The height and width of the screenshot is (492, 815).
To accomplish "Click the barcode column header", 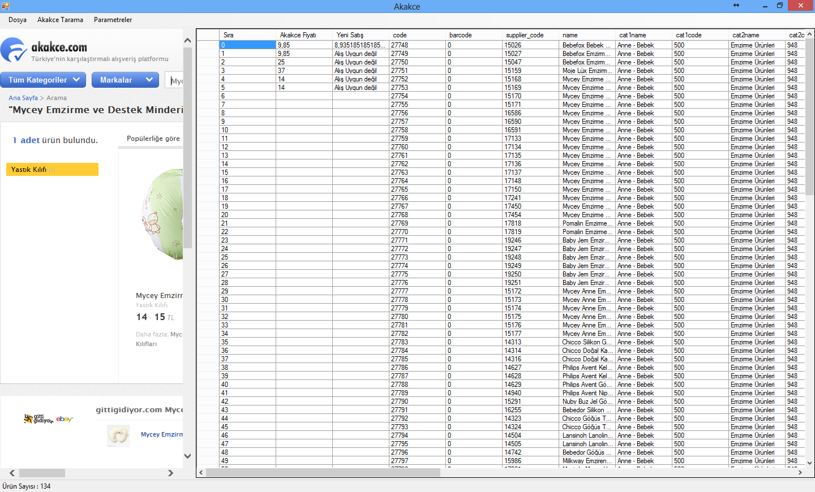I will 474,35.
